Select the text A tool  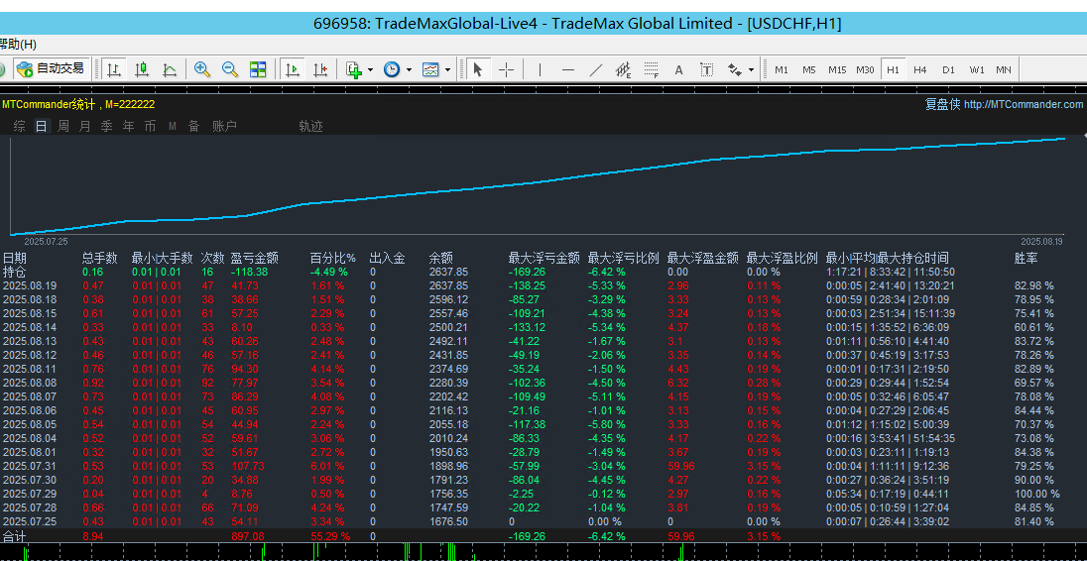pyautogui.click(x=678, y=69)
